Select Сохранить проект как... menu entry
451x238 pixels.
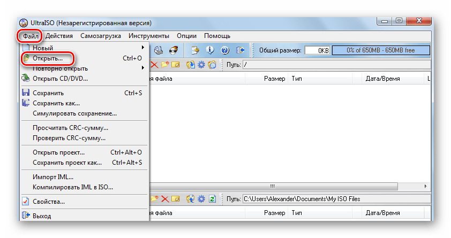(x=84, y=163)
